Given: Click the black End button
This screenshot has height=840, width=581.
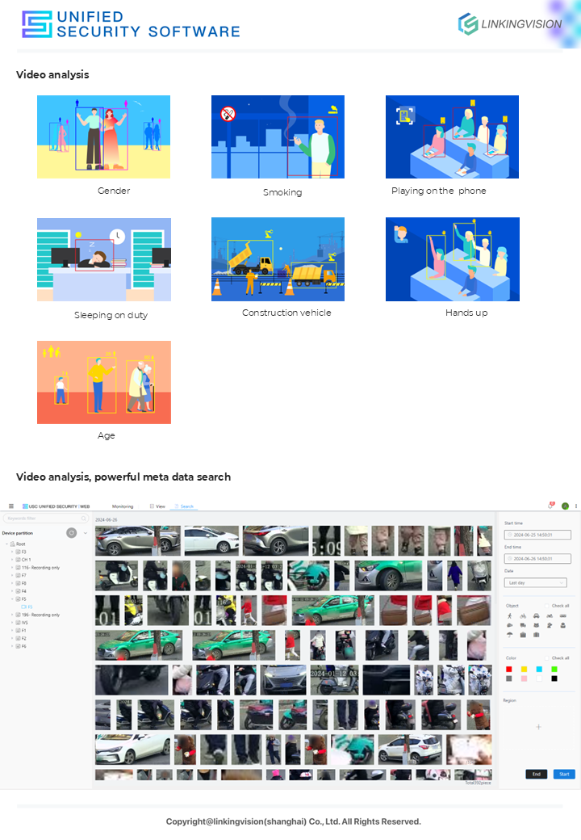Looking at the screenshot, I should tap(537, 774).
